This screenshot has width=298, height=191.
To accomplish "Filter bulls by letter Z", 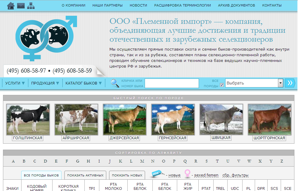I will pos(282,161).
